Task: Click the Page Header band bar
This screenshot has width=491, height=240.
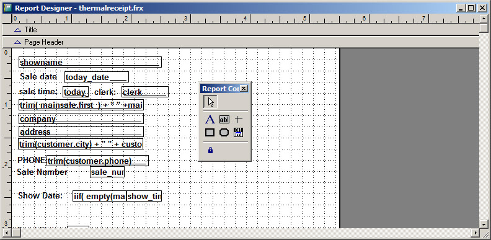Action: (241, 42)
